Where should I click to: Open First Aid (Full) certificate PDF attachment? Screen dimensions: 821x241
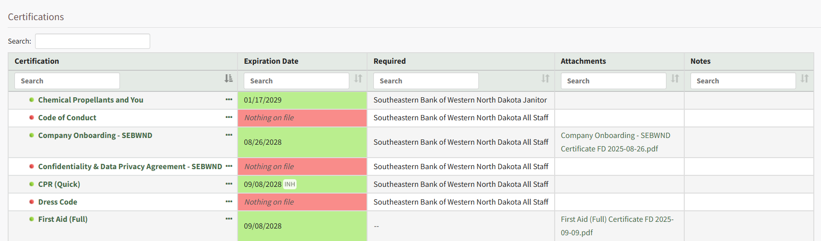(x=617, y=226)
